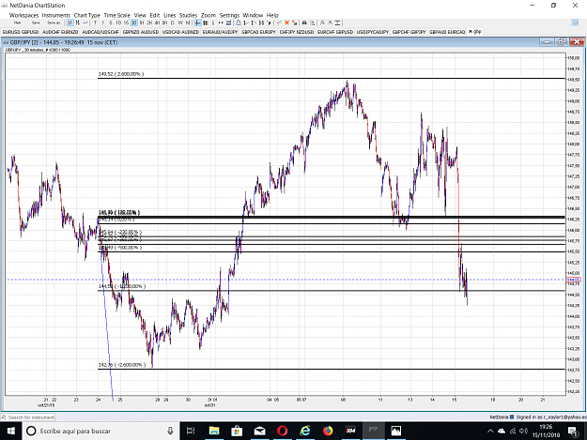The height and width of the screenshot is (440, 587).
Task: Click the New workspace toolbar button
Action: click(17, 23)
